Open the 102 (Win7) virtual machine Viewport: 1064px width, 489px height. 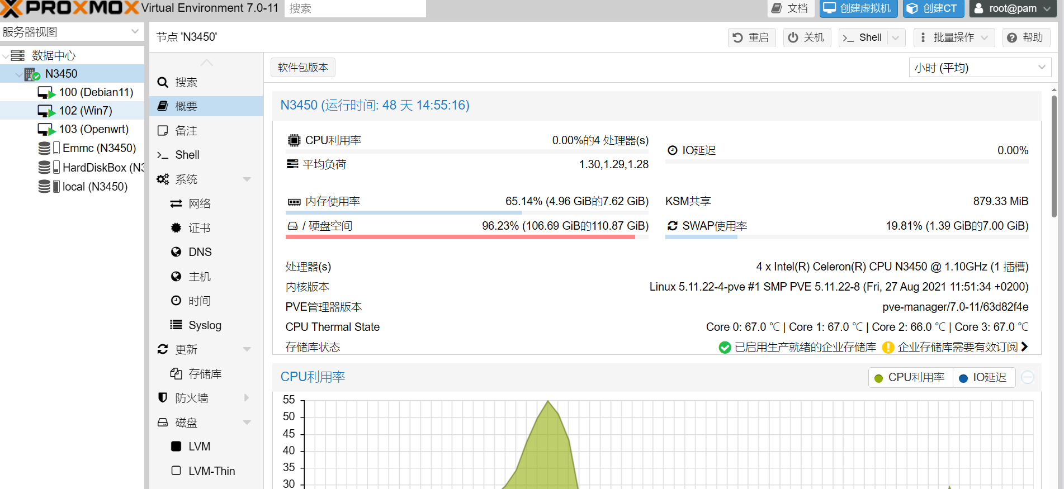pos(85,111)
